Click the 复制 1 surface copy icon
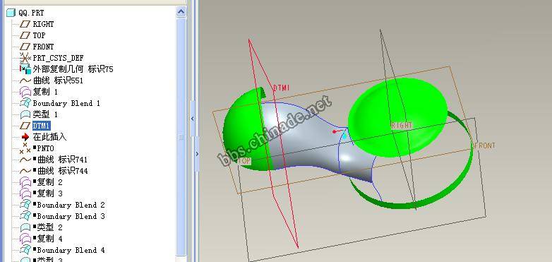The width and height of the screenshot is (552, 262). [25, 92]
